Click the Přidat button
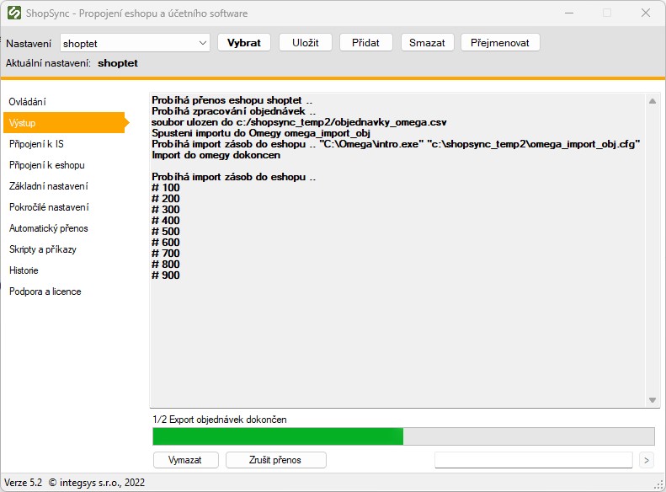Image resolution: width=666 pixels, height=492 pixels. pyautogui.click(x=365, y=42)
